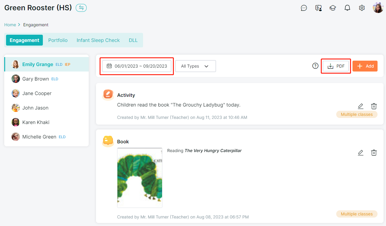The image size is (386, 226).
Task: Edit the Book entry with pencil icon
Action: click(x=360, y=153)
